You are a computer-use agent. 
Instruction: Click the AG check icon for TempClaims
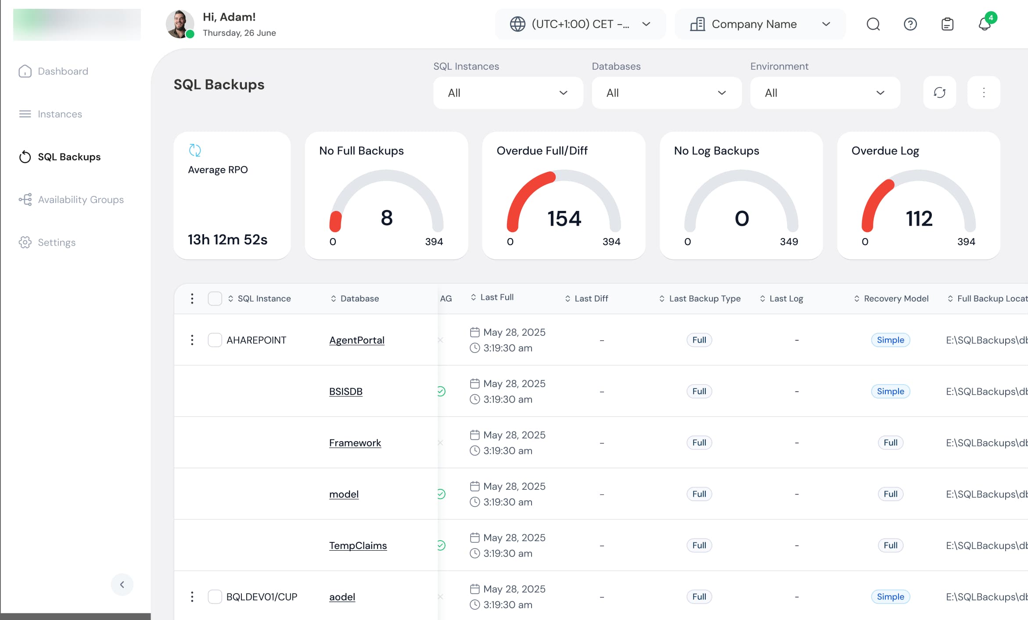(441, 545)
